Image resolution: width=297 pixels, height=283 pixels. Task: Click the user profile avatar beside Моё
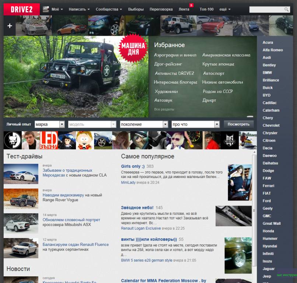tap(46, 9)
